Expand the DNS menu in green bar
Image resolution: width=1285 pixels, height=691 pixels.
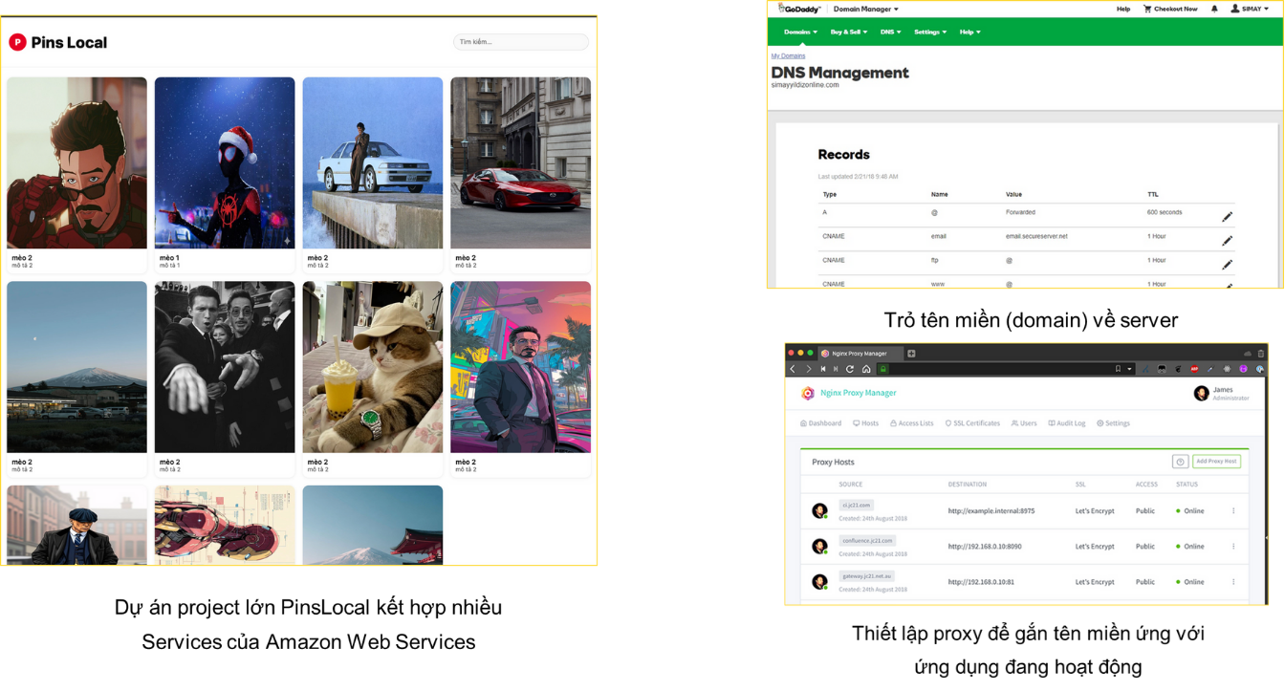point(890,32)
